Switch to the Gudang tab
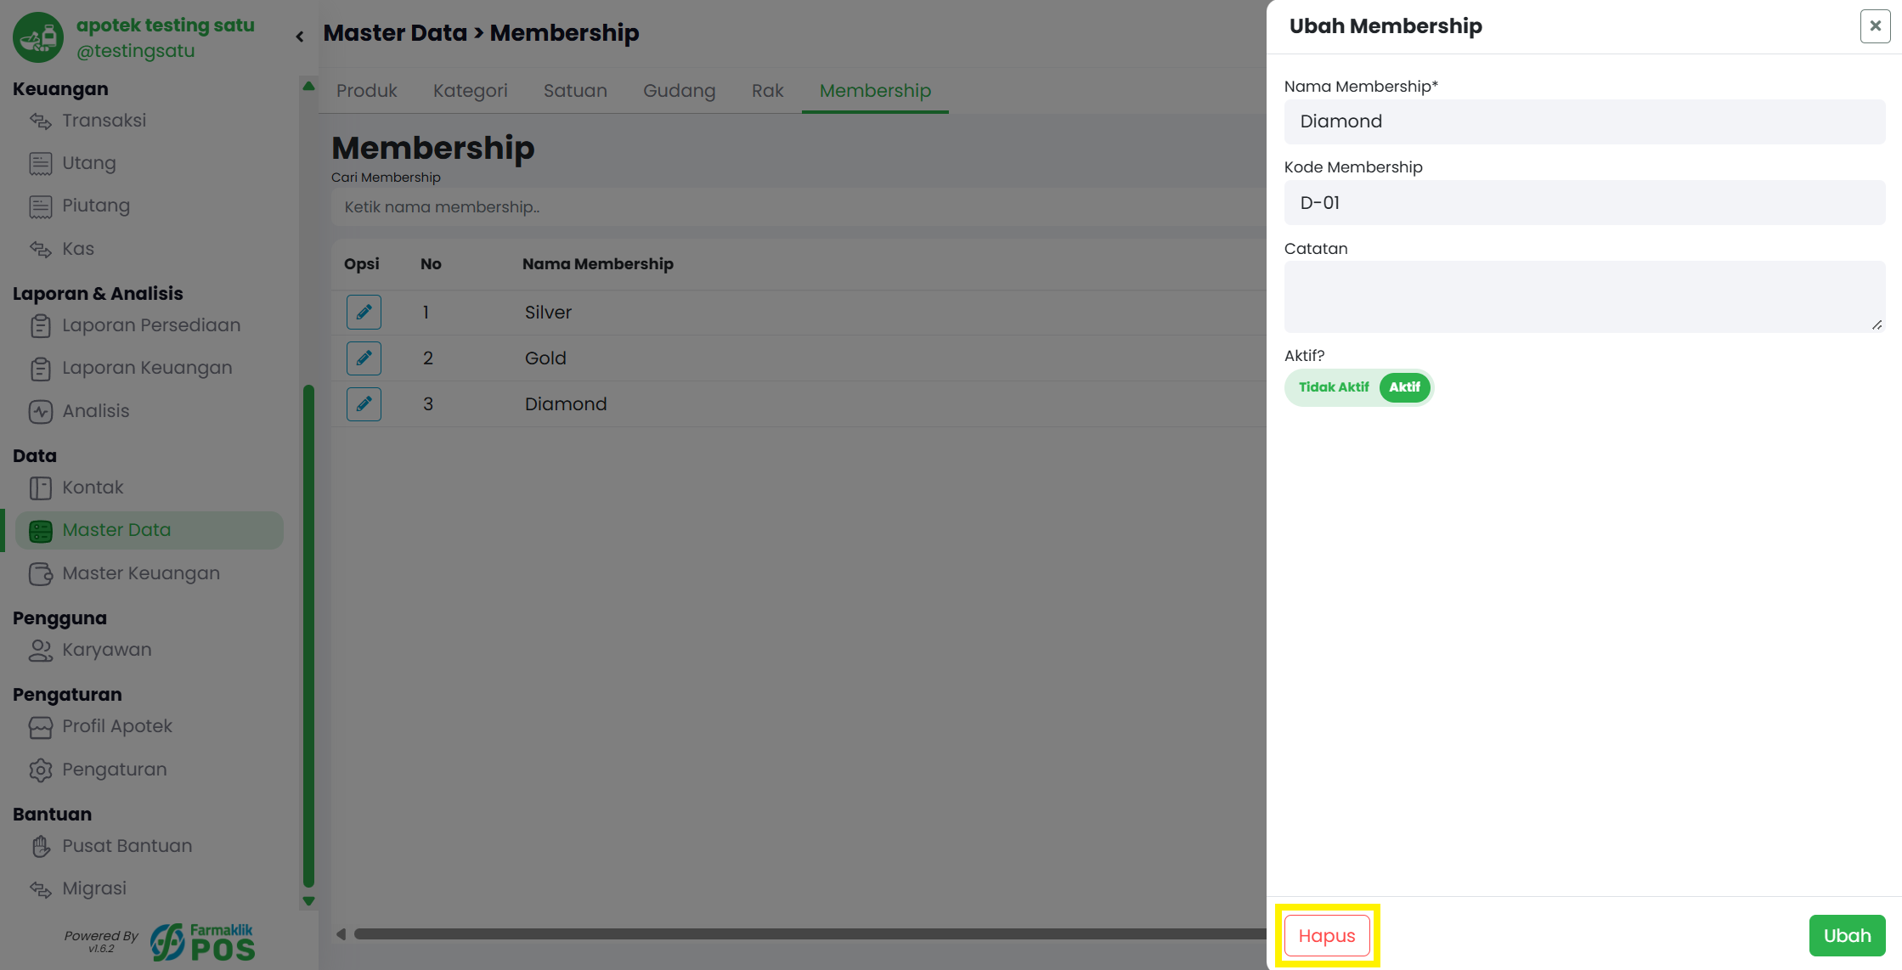Image resolution: width=1902 pixels, height=970 pixels. [x=679, y=91]
